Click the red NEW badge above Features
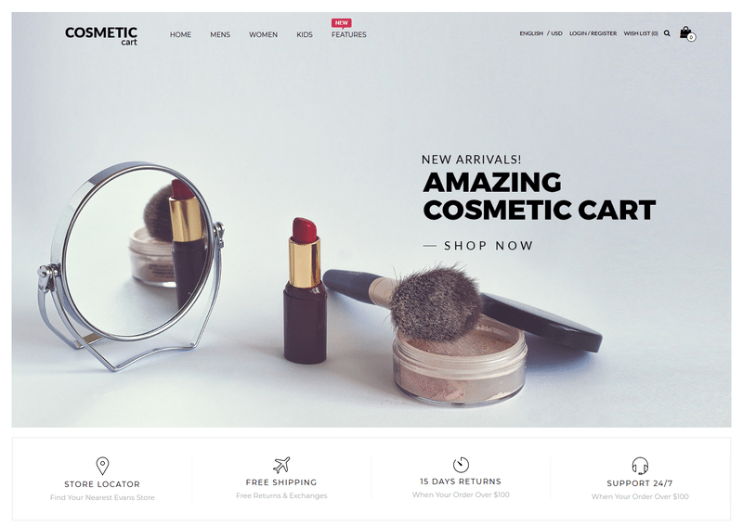 point(341,23)
